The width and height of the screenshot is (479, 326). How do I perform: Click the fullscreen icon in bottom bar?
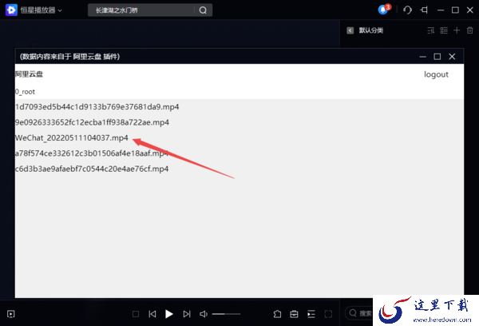click(328, 314)
